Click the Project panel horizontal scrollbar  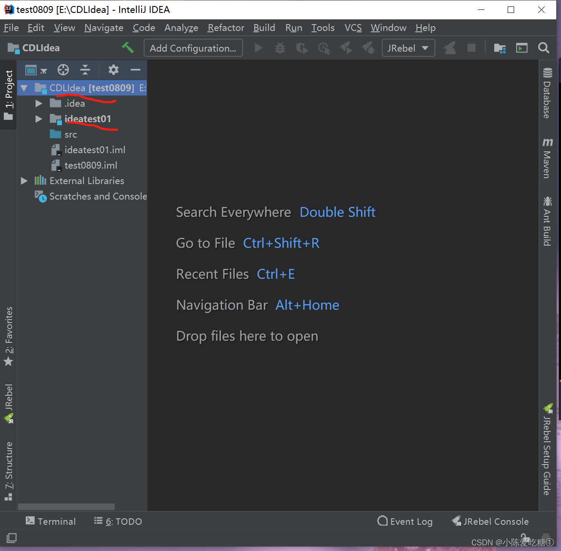point(66,506)
